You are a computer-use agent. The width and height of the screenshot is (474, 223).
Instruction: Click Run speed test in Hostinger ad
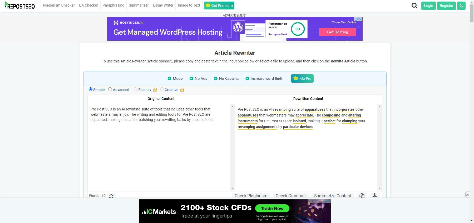[x=278, y=34]
